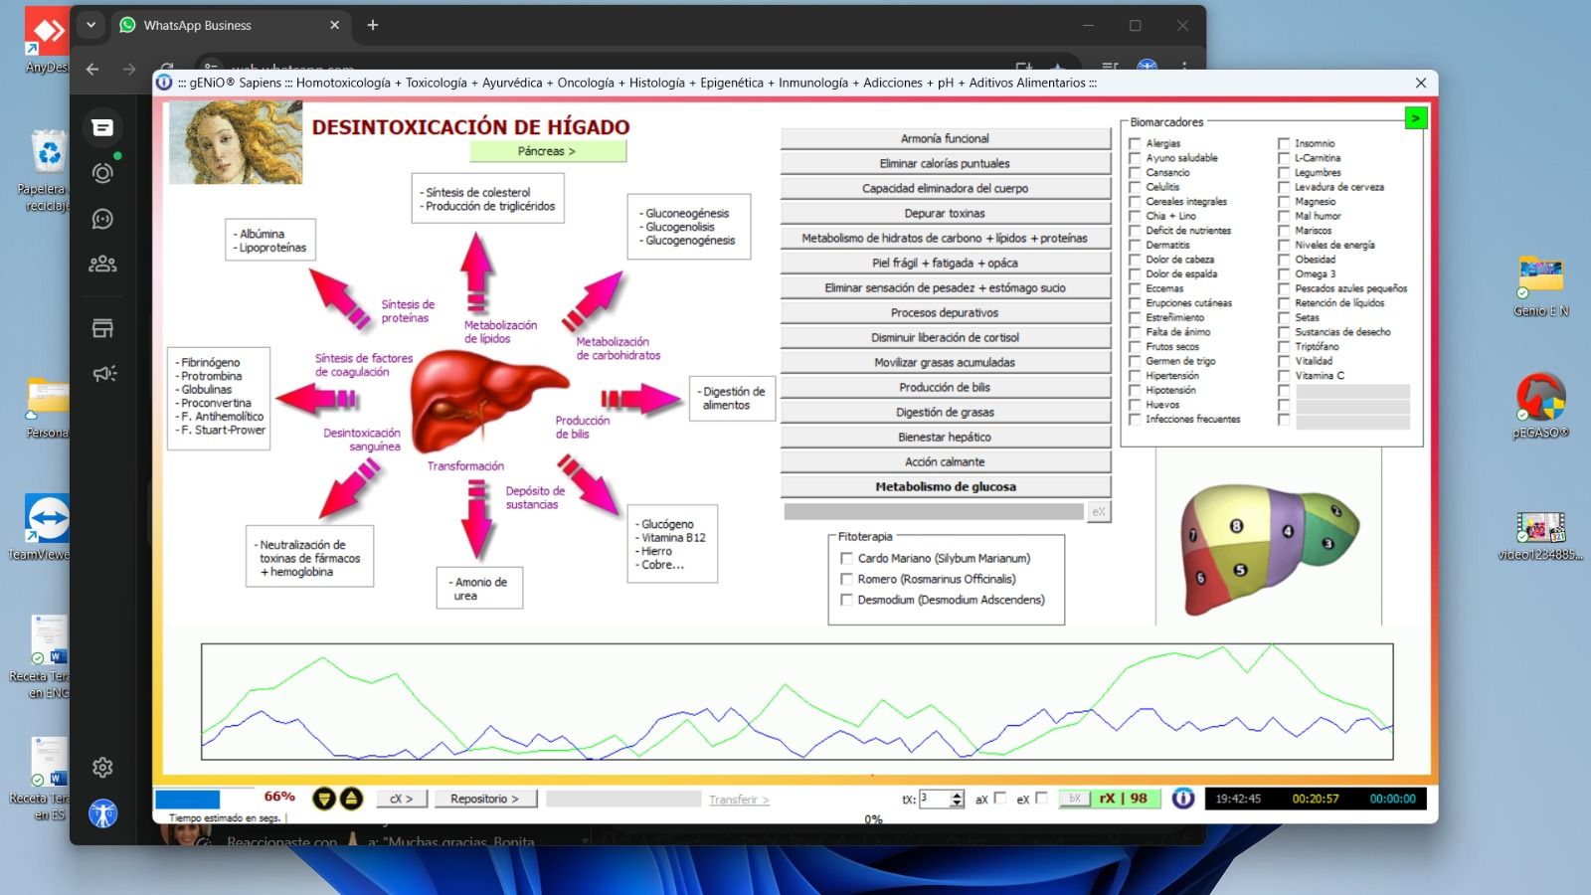Click the Transferir > link
The image size is (1591, 895).
(739, 800)
